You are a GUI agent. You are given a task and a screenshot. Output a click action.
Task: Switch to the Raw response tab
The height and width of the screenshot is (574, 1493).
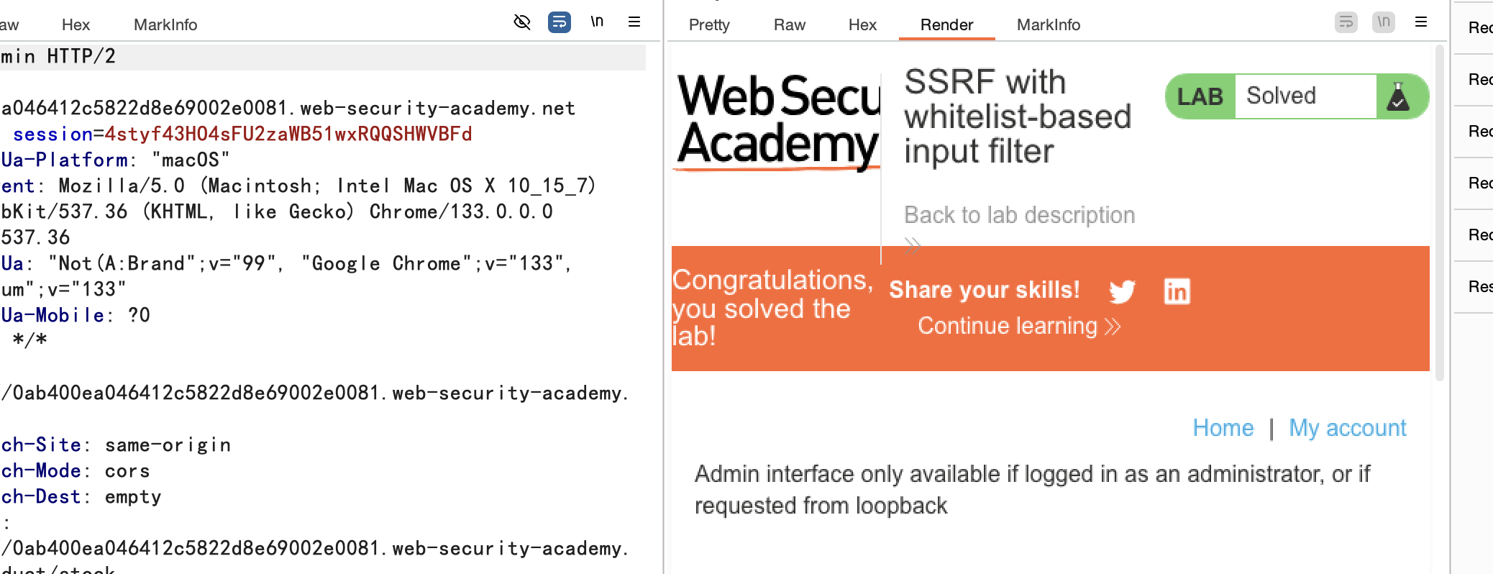point(789,25)
